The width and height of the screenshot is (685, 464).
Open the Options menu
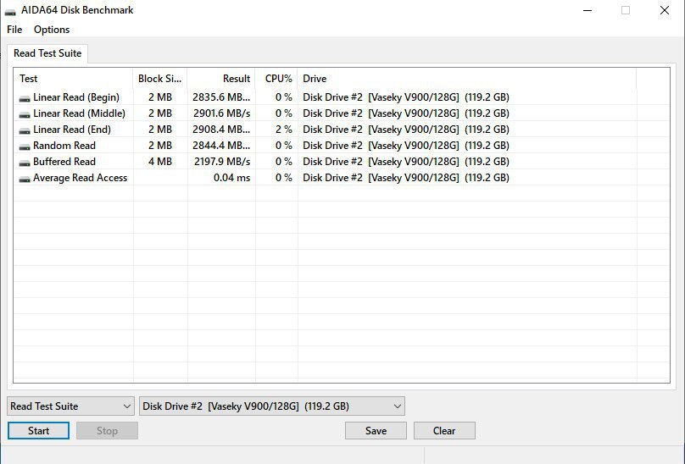(52, 30)
